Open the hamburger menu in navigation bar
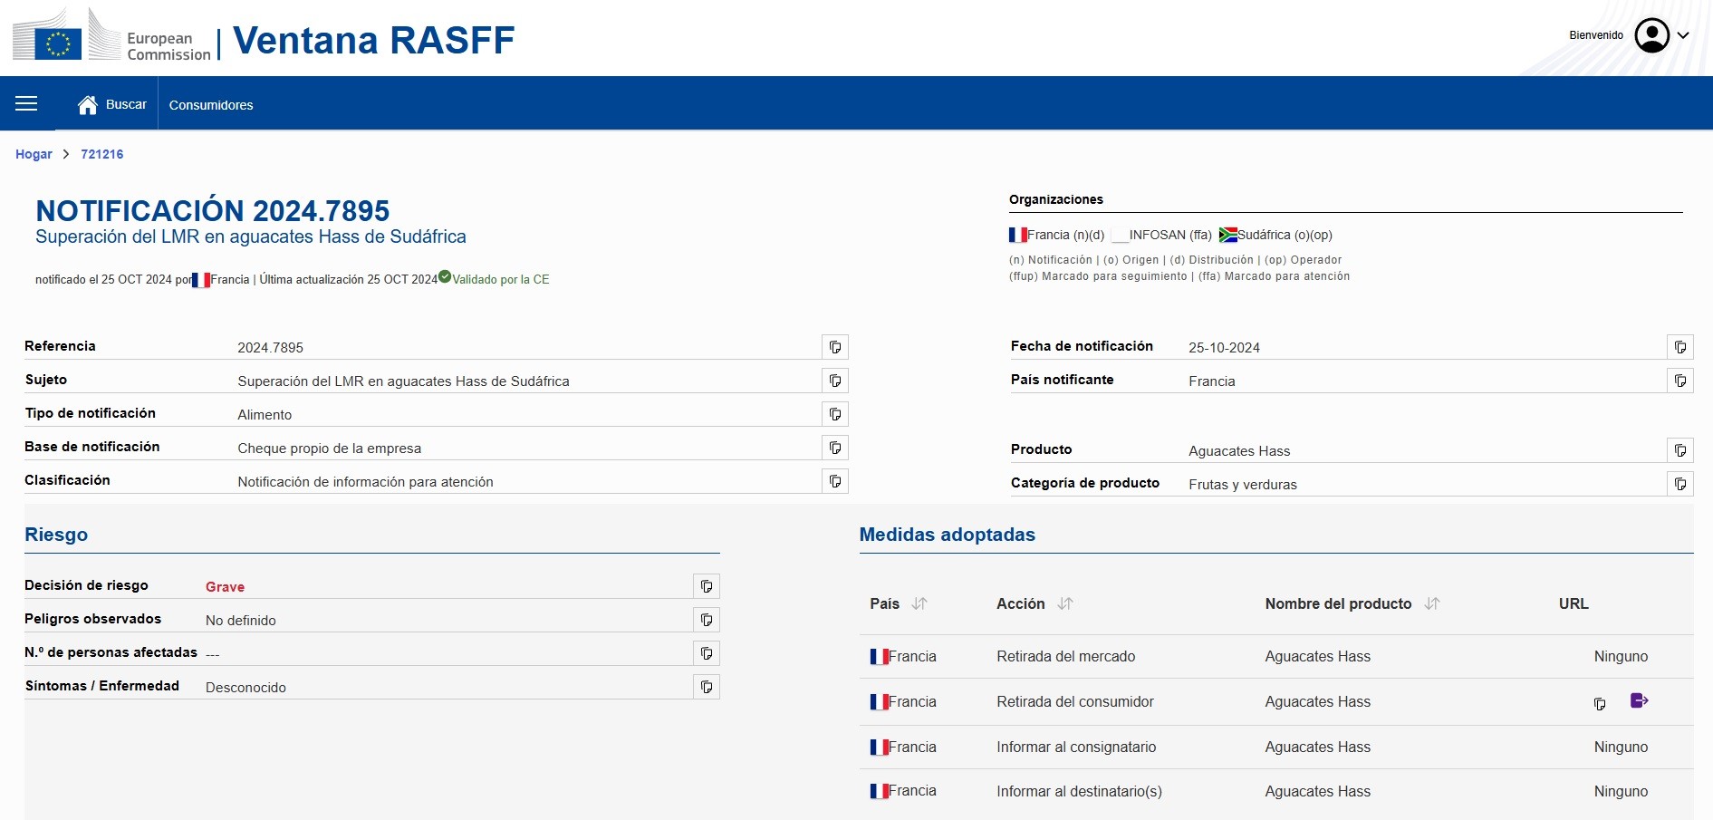Image resolution: width=1713 pixels, height=820 pixels. tap(26, 103)
